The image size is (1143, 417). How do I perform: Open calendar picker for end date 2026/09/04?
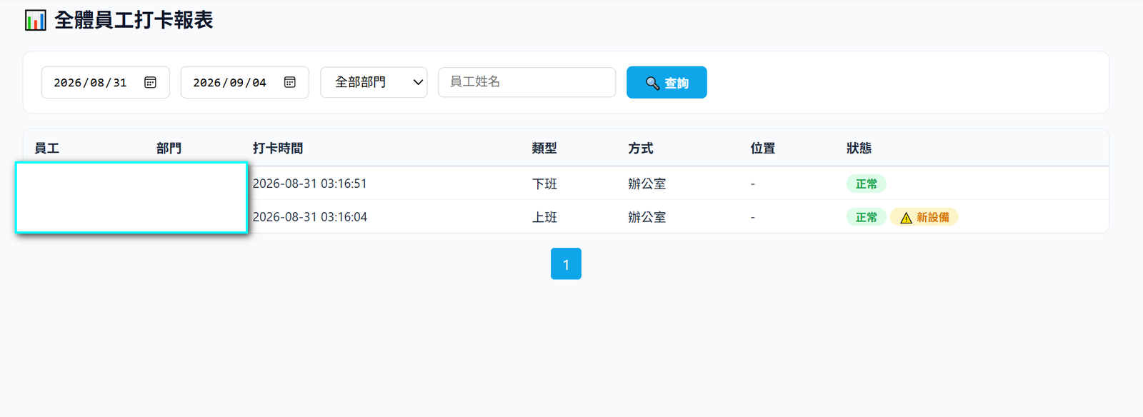click(289, 83)
